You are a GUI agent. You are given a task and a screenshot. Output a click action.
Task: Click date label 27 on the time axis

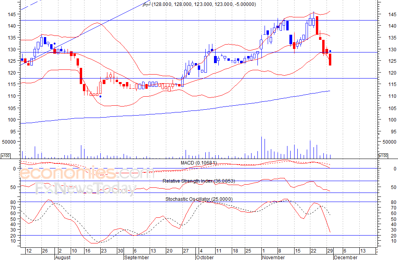point(186,251)
